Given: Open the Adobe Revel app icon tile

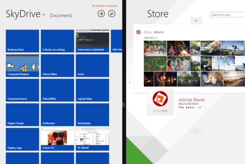Looking at the screenshot, I should 160,102.
